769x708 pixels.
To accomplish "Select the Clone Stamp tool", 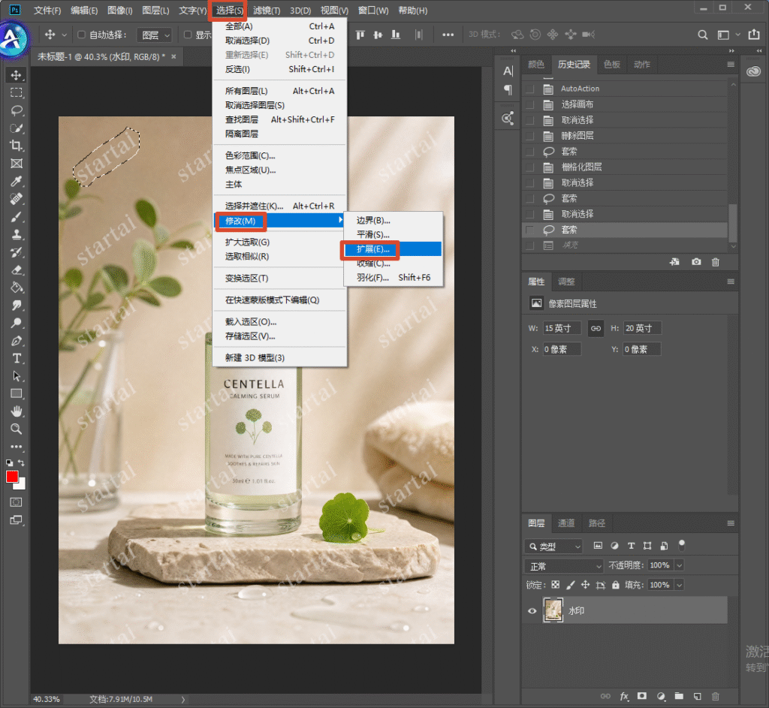I will point(17,234).
